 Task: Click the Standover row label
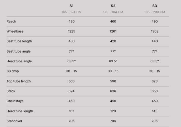click(14, 121)
